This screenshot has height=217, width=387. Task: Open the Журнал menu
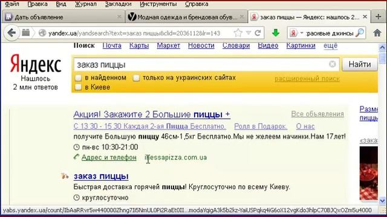coord(86,4)
